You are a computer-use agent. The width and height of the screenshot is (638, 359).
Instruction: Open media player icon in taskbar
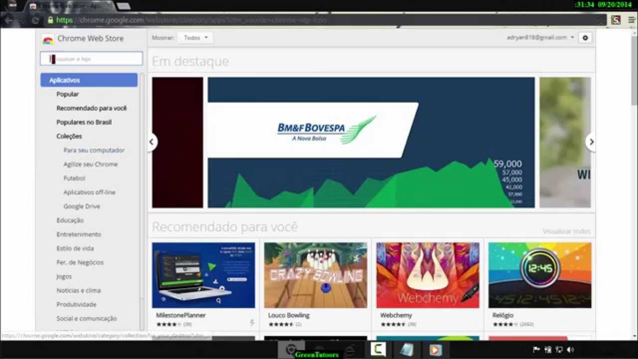click(x=435, y=350)
